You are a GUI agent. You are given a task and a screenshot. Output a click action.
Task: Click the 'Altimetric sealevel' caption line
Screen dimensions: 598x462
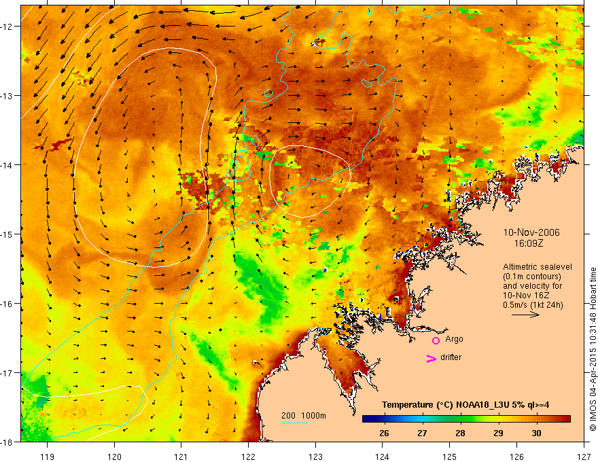(x=538, y=267)
